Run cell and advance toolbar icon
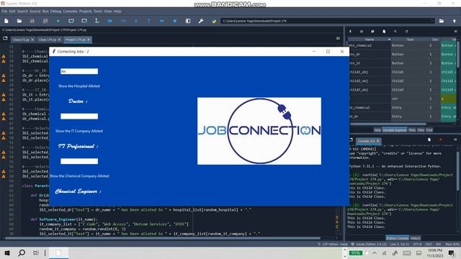 (84, 21)
